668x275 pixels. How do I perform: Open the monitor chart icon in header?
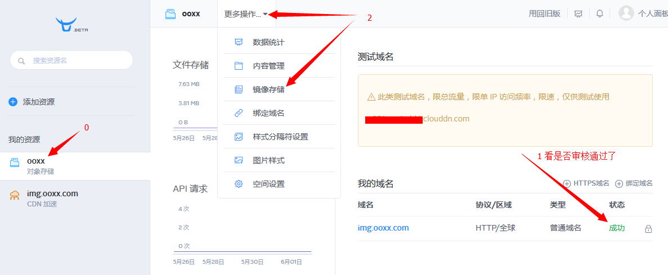point(578,13)
